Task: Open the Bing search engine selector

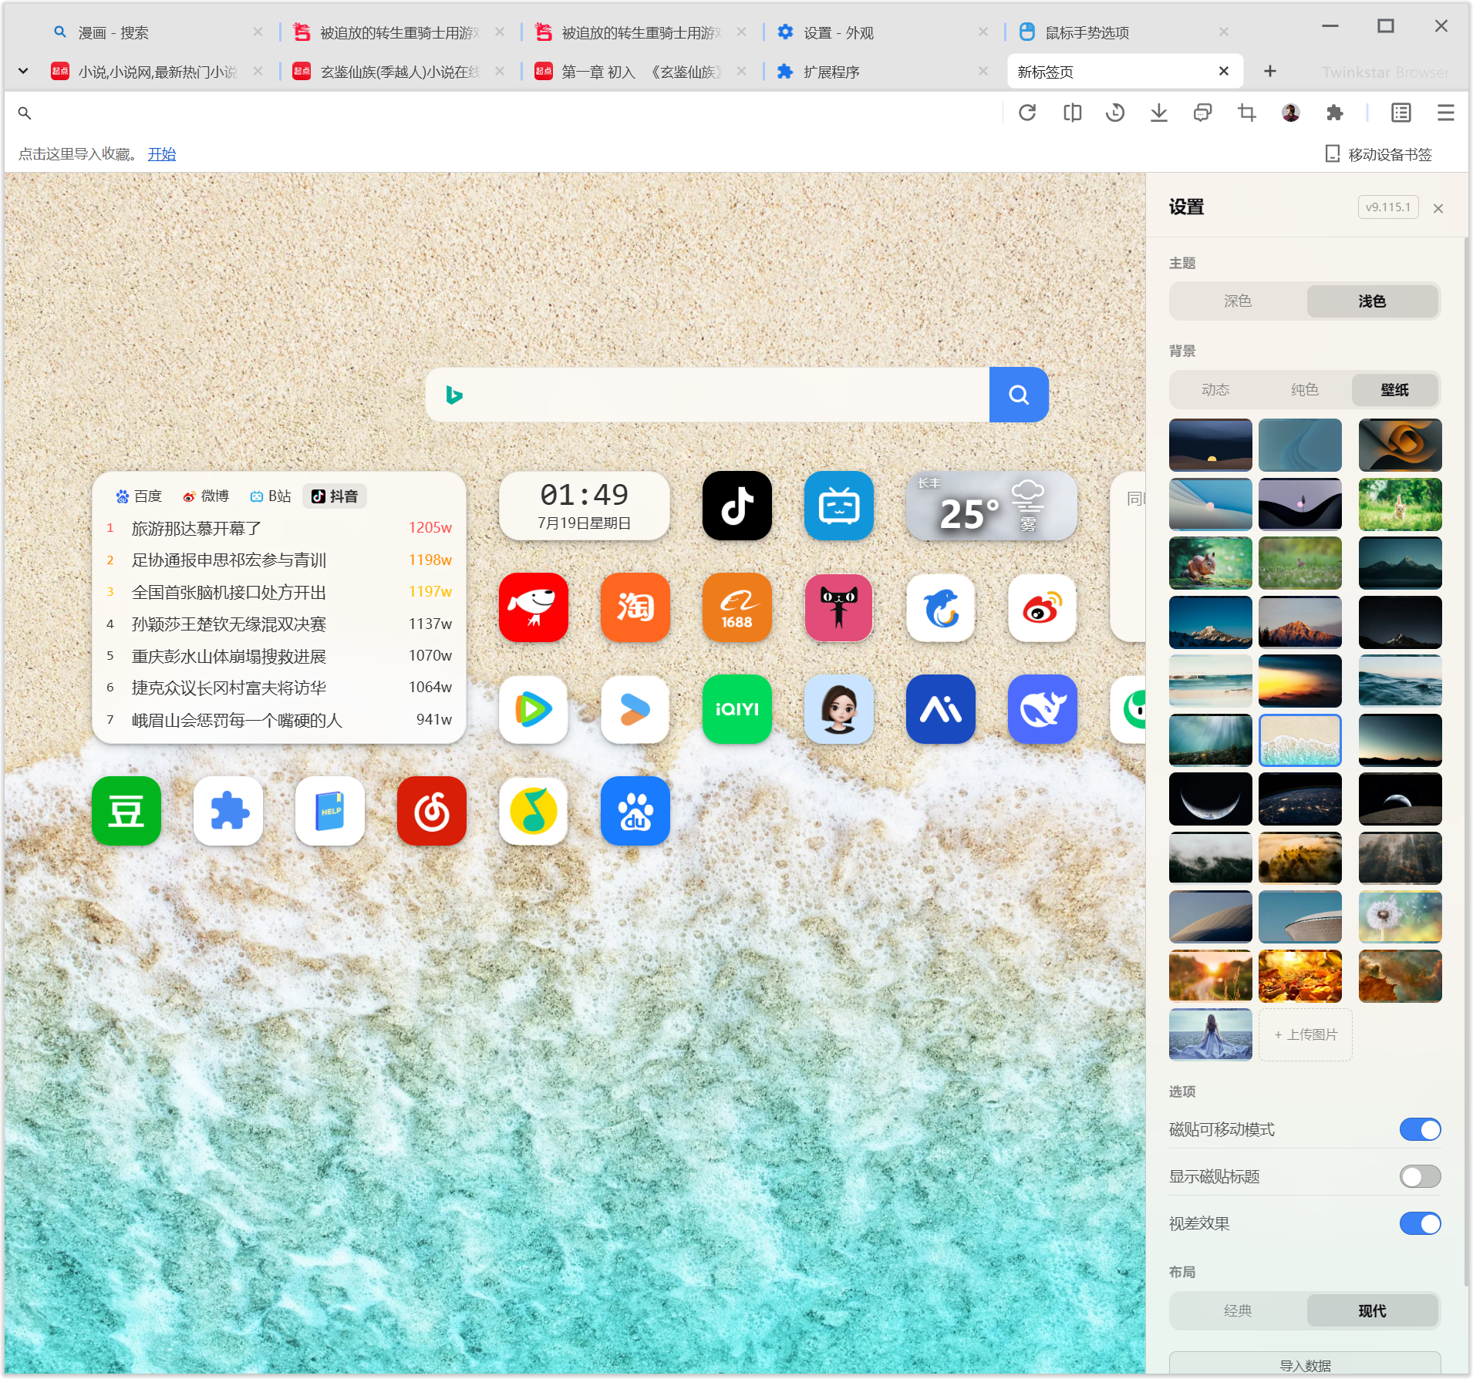Action: (x=454, y=395)
